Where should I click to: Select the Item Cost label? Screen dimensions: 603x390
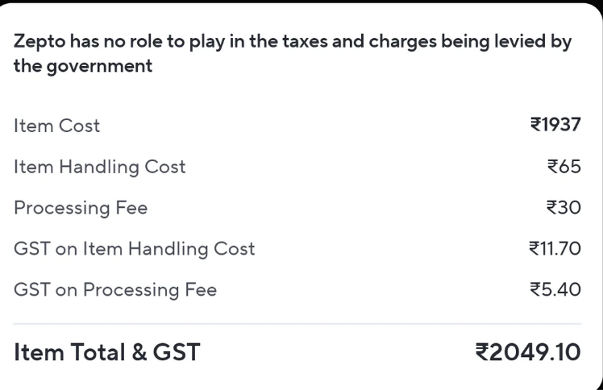57,126
